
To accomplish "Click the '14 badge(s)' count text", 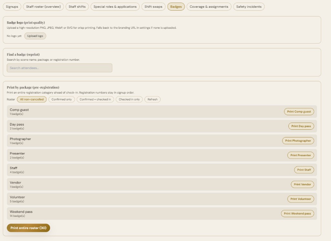I will point(17,216).
